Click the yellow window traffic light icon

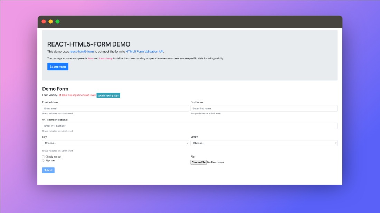[50, 21]
